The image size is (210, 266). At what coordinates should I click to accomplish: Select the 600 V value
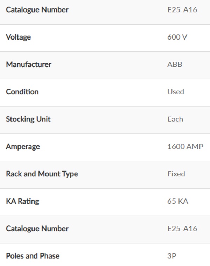point(177,37)
